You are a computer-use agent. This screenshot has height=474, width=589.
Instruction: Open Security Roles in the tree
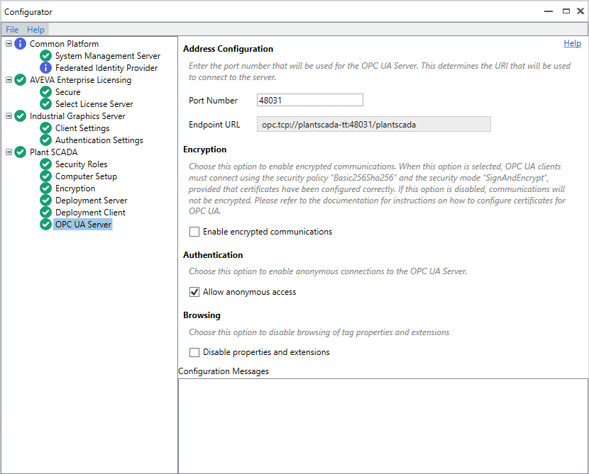82,164
